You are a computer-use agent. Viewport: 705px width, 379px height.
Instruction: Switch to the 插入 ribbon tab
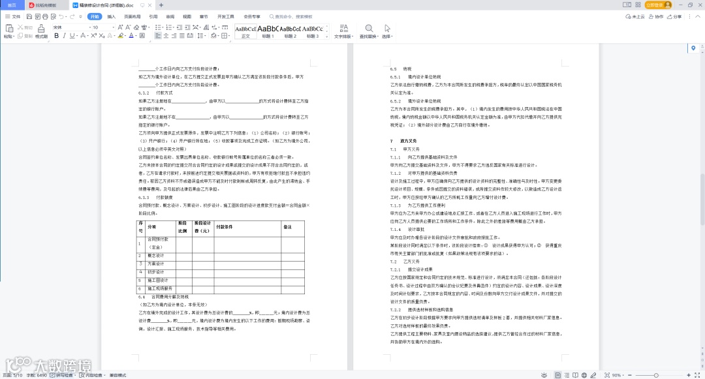111,16
